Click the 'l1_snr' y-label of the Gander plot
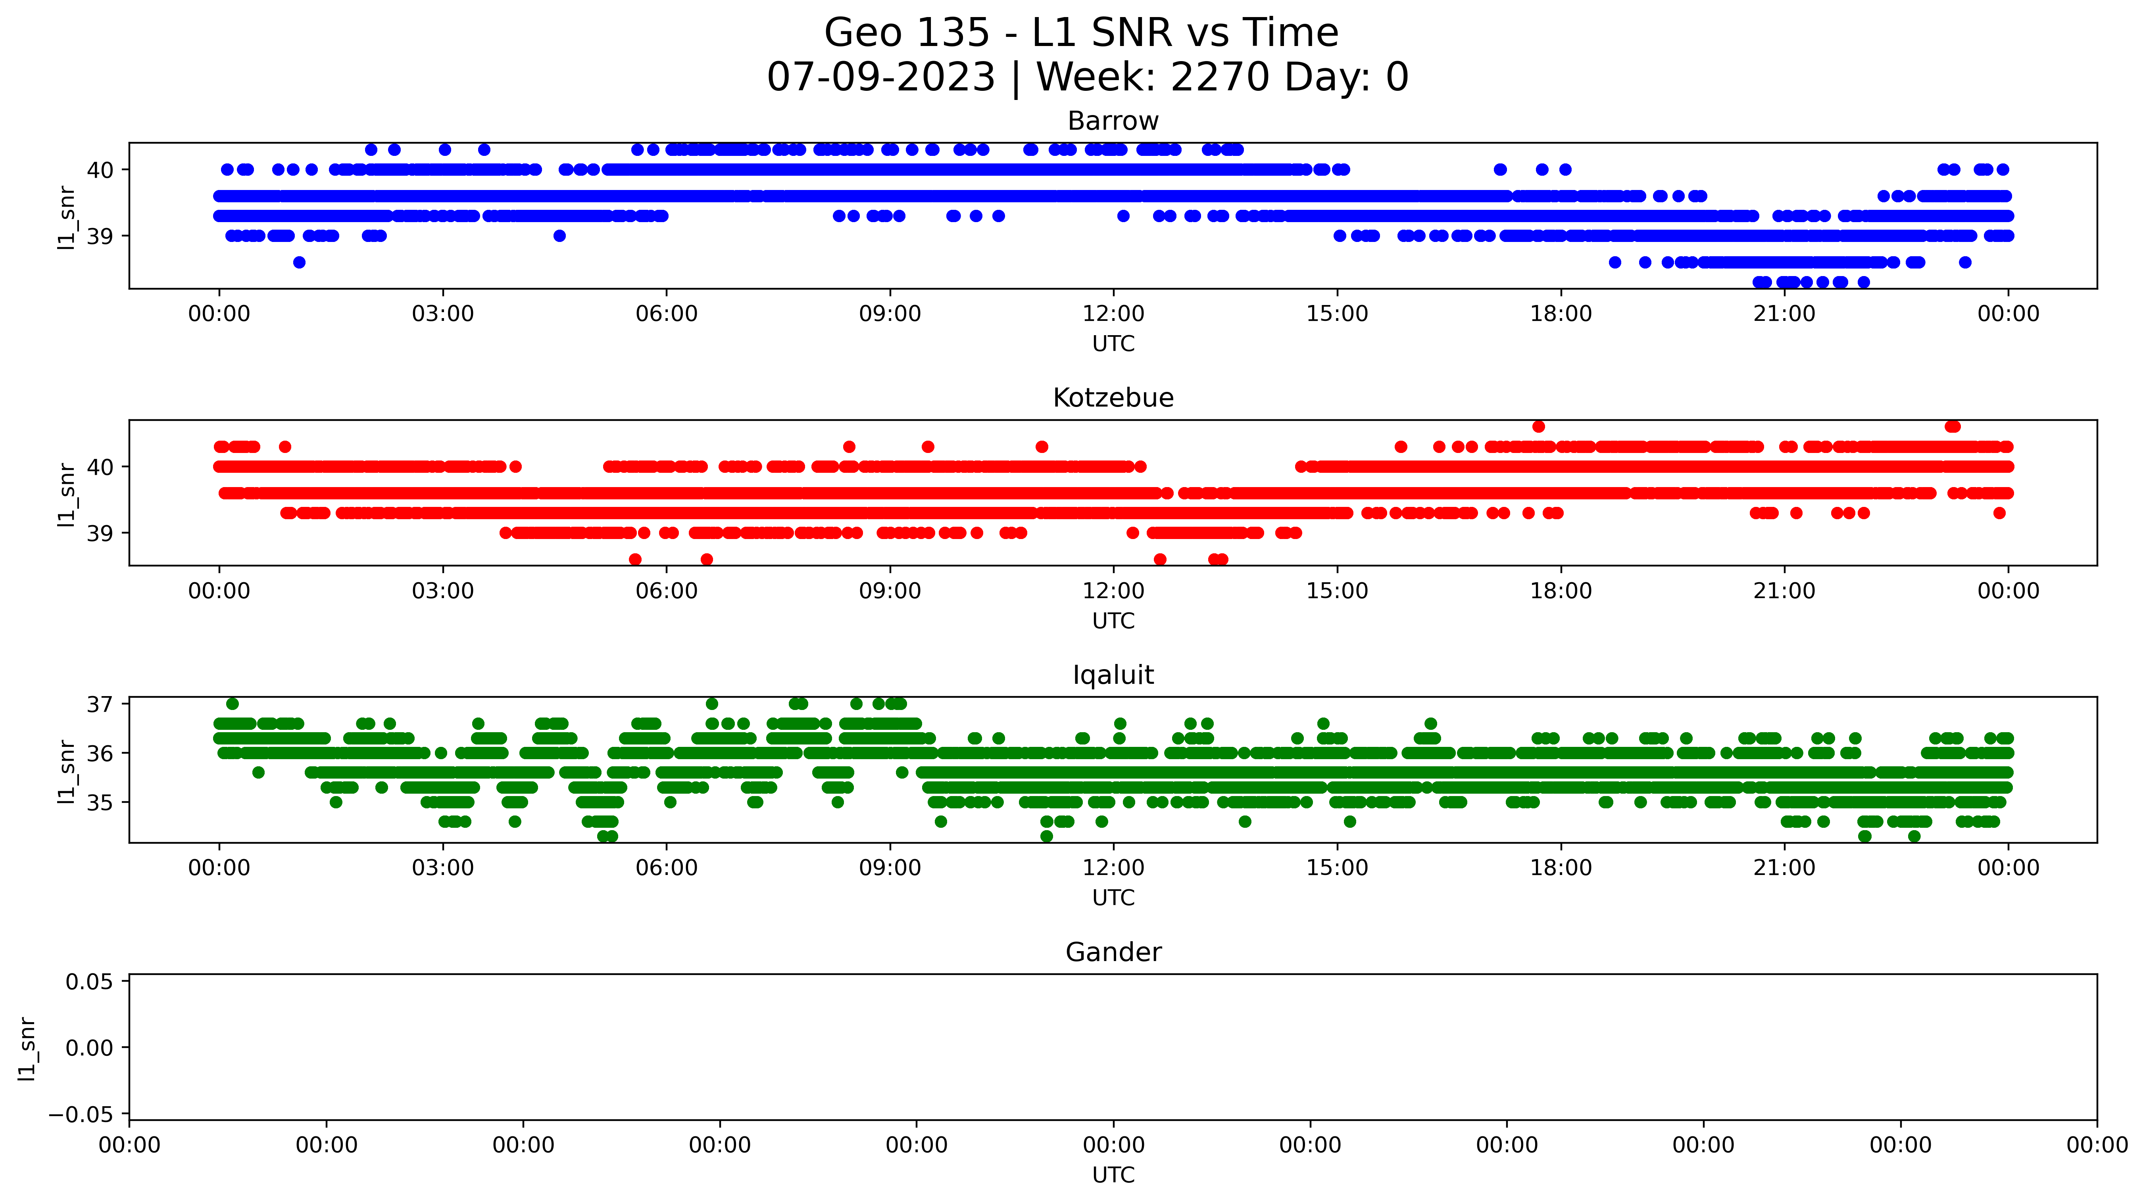 [27, 1048]
